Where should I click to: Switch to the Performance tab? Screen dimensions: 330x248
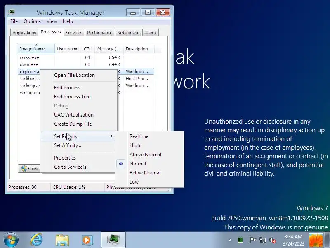pyautogui.click(x=99, y=33)
